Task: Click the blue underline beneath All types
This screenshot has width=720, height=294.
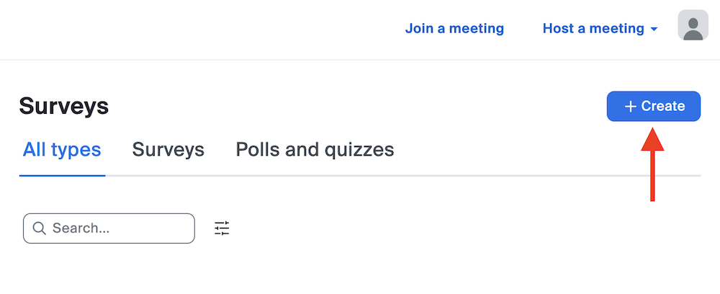Action: point(63,174)
